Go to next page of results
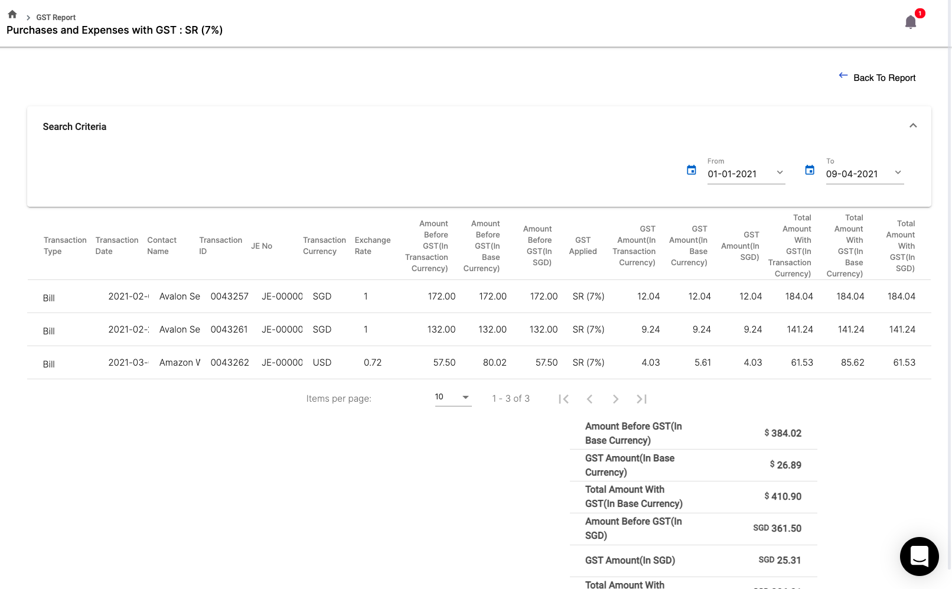The width and height of the screenshot is (952, 589). 615,399
